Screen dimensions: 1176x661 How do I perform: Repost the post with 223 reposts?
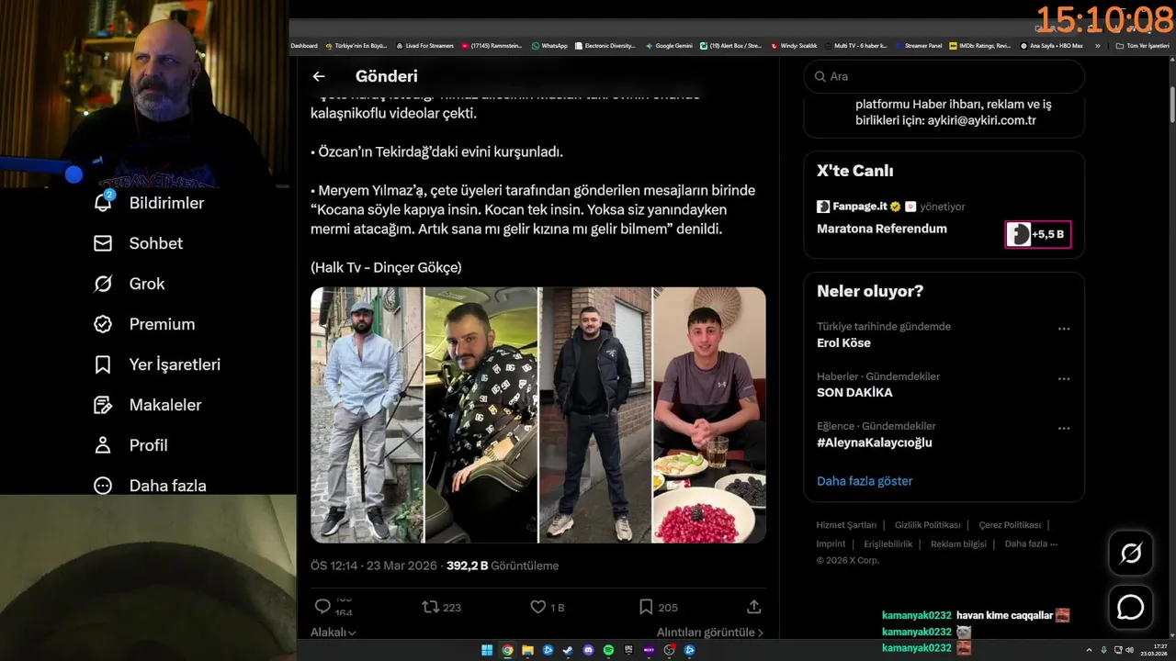441,607
